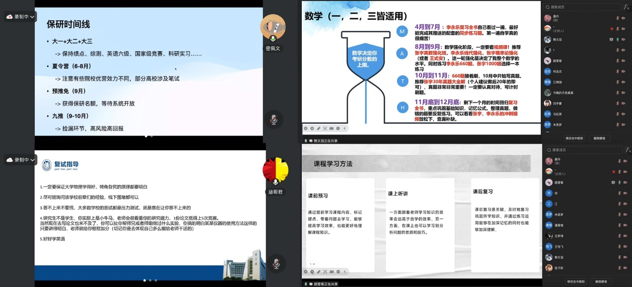Select 王梦琦 in the bottom member list
The image size is (632, 287).
click(x=560, y=236)
